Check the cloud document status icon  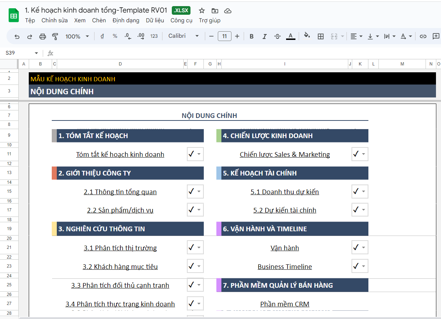228,10
